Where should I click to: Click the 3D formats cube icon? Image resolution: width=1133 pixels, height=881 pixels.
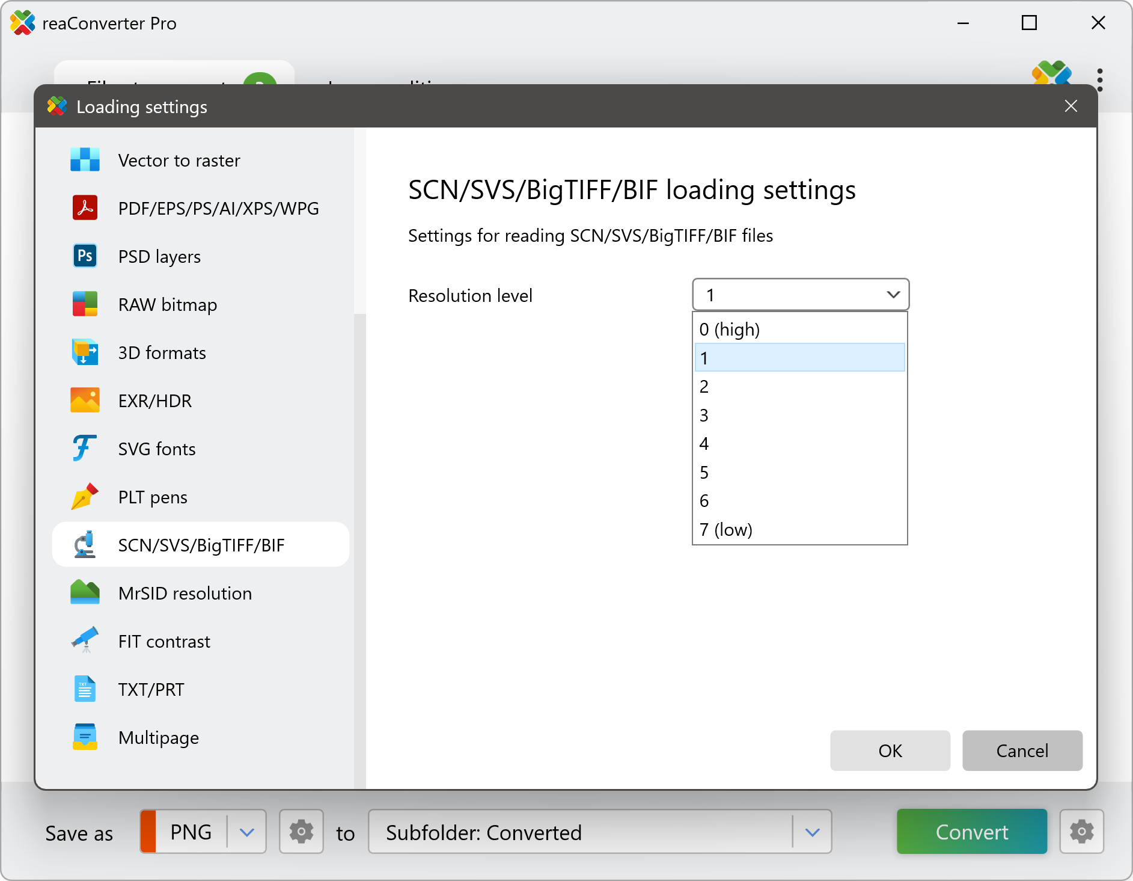[85, 352]
